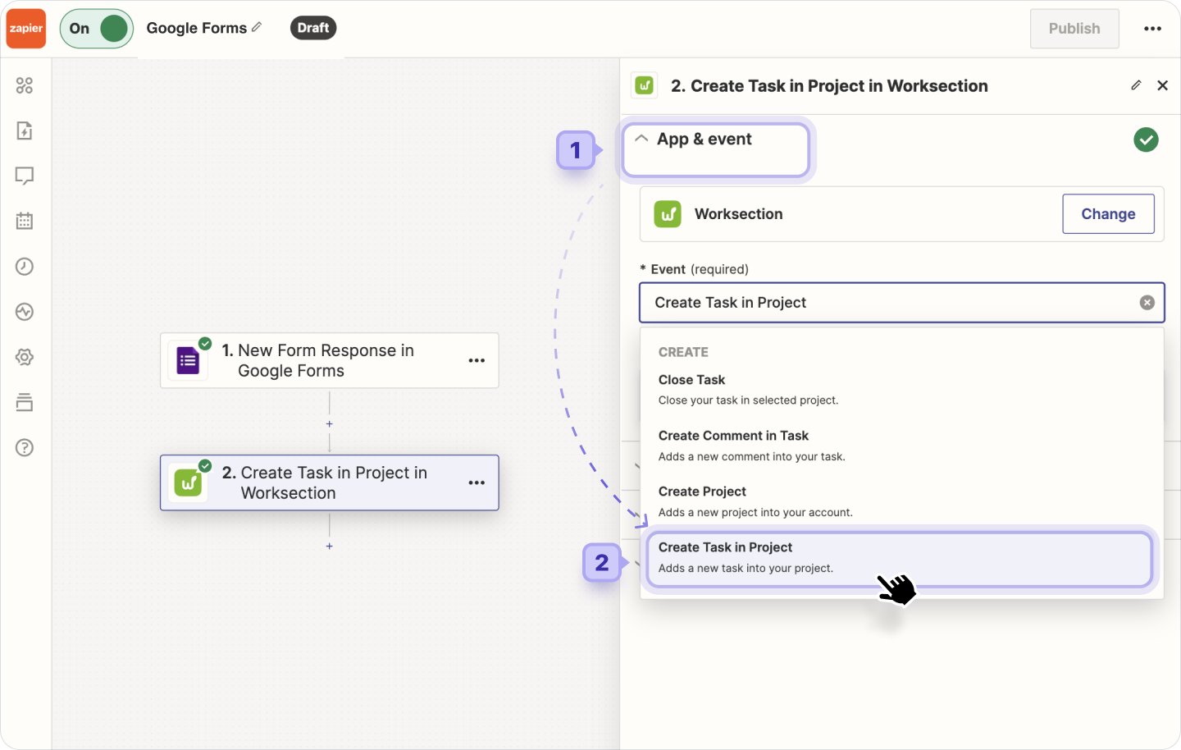
Task: Toggle the Zap On switch off
Action: click(97, 29)
